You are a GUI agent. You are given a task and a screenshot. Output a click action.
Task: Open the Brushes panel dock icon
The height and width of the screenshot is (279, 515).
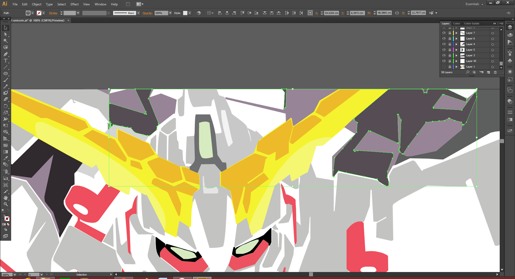coord(510,53)
